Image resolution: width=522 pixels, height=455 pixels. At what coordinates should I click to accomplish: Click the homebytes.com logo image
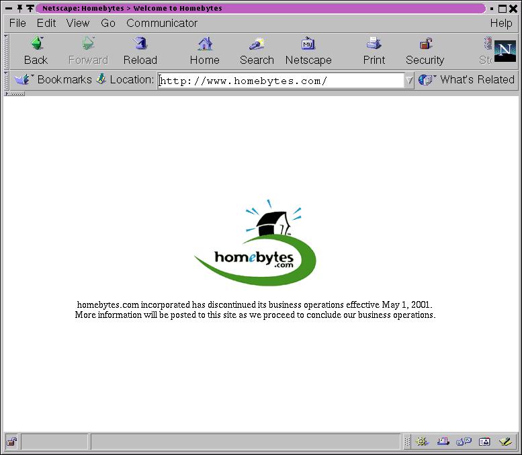(255, 242)
